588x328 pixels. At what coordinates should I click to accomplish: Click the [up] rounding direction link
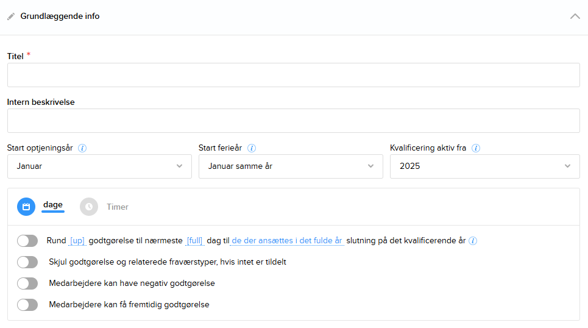[77, 241]
